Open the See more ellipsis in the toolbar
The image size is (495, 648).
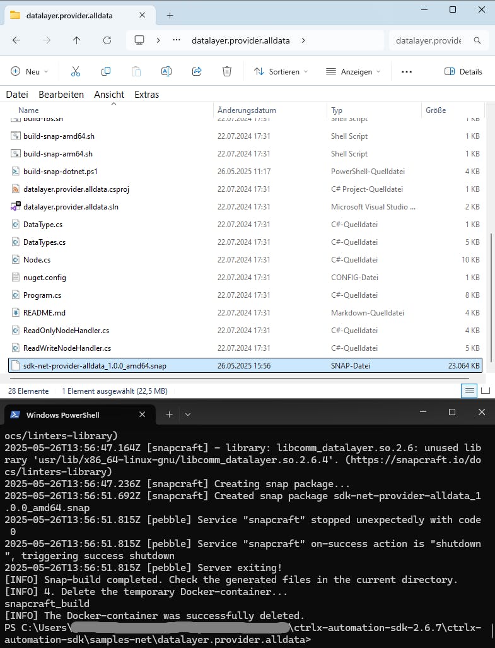(407, 71)
